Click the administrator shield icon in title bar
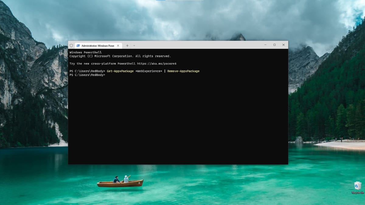Image resolution: width=365 pixels, height=205 pixels. point(71,46)
